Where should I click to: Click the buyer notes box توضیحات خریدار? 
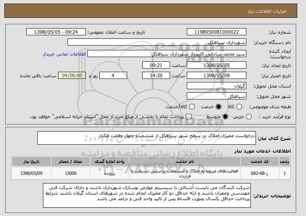(147, 195)
